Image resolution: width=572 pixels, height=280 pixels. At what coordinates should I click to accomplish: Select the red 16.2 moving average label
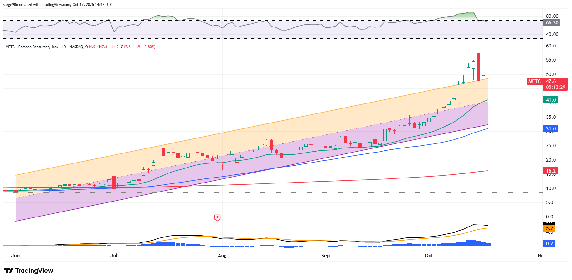551,171
